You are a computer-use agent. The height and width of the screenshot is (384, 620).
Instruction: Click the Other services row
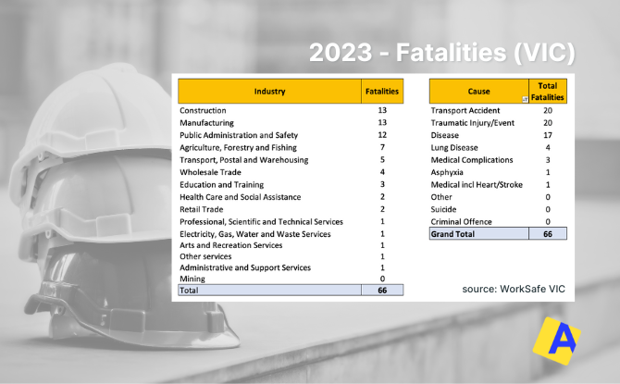coord(291,256)
